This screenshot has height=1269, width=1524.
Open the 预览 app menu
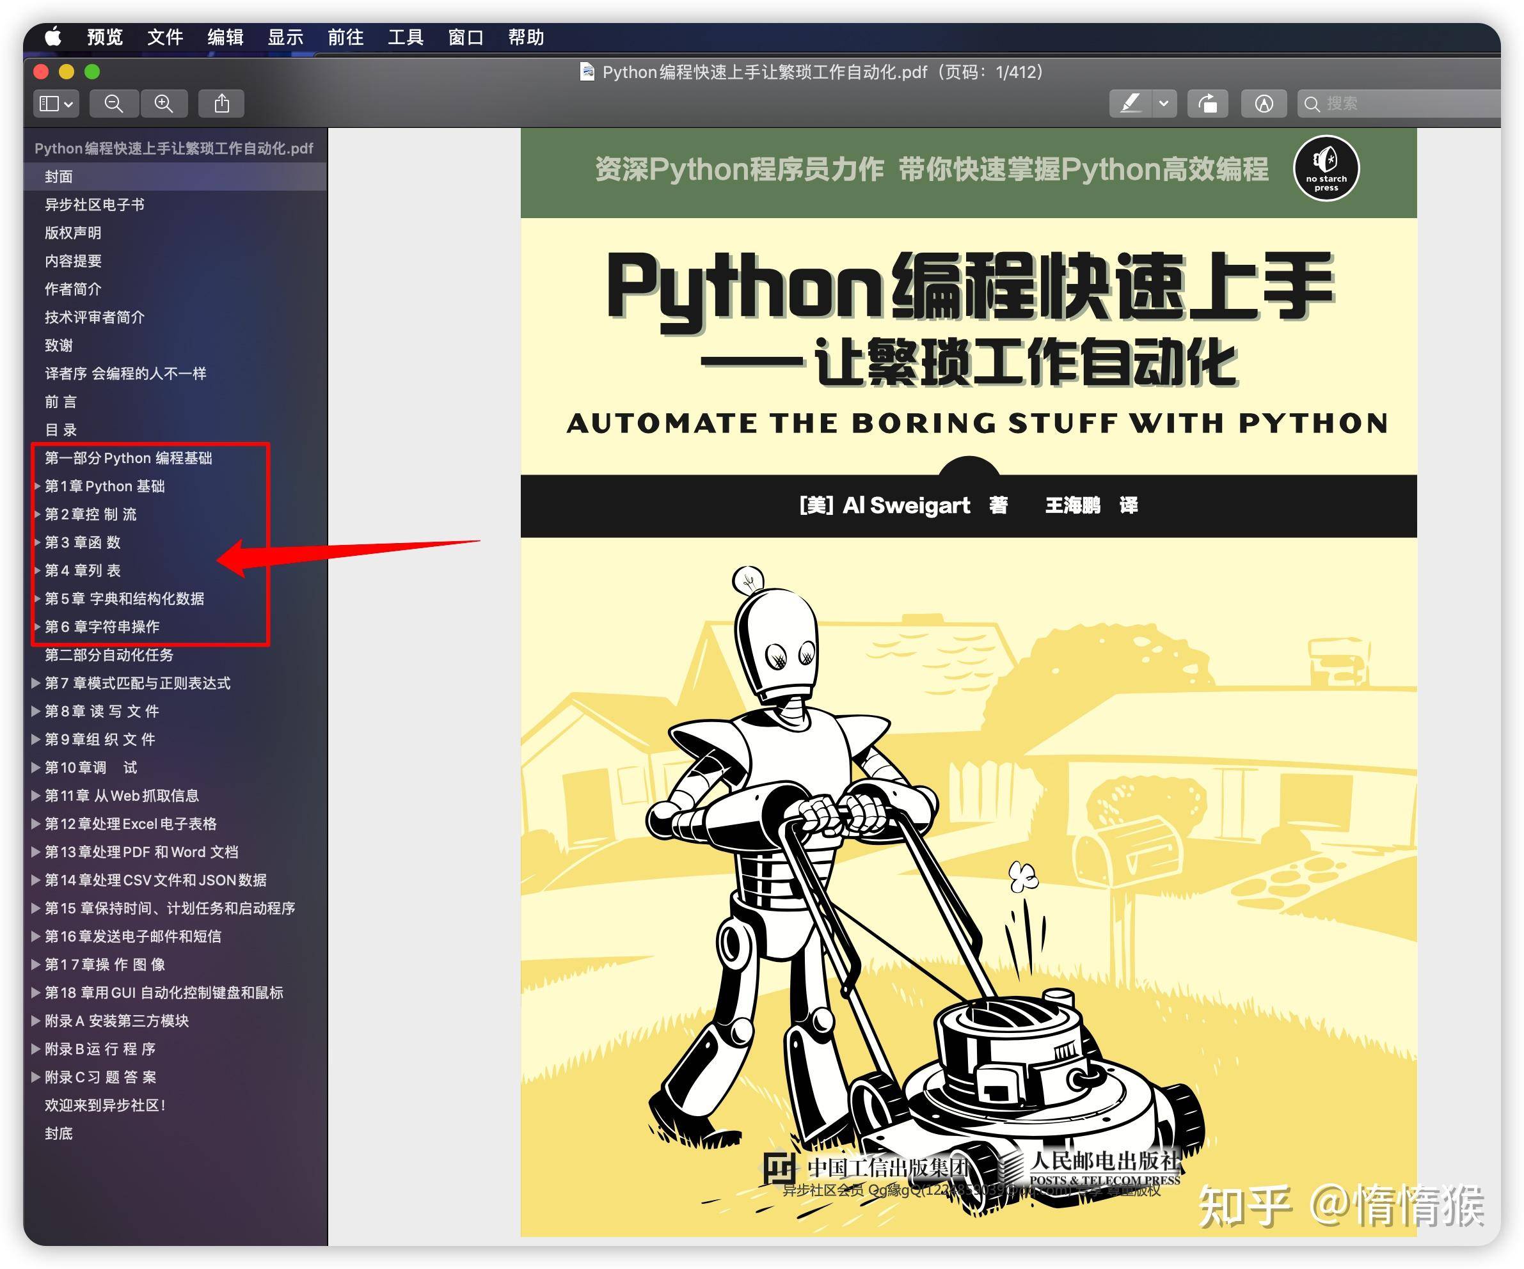tap(105, 36)
